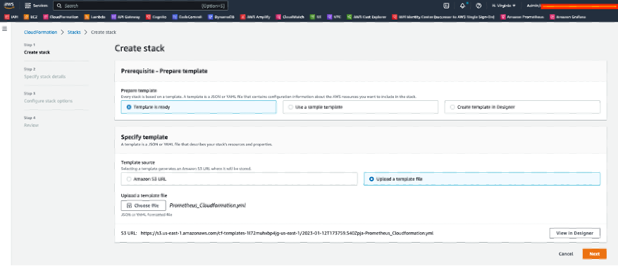
Task: Select Create template in Designer option
Action: pyautogui.click(x=522, y=107)
